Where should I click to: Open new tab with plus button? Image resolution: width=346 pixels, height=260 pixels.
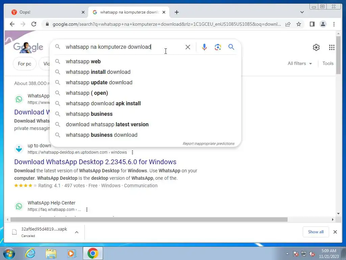[x=176, y=12]
